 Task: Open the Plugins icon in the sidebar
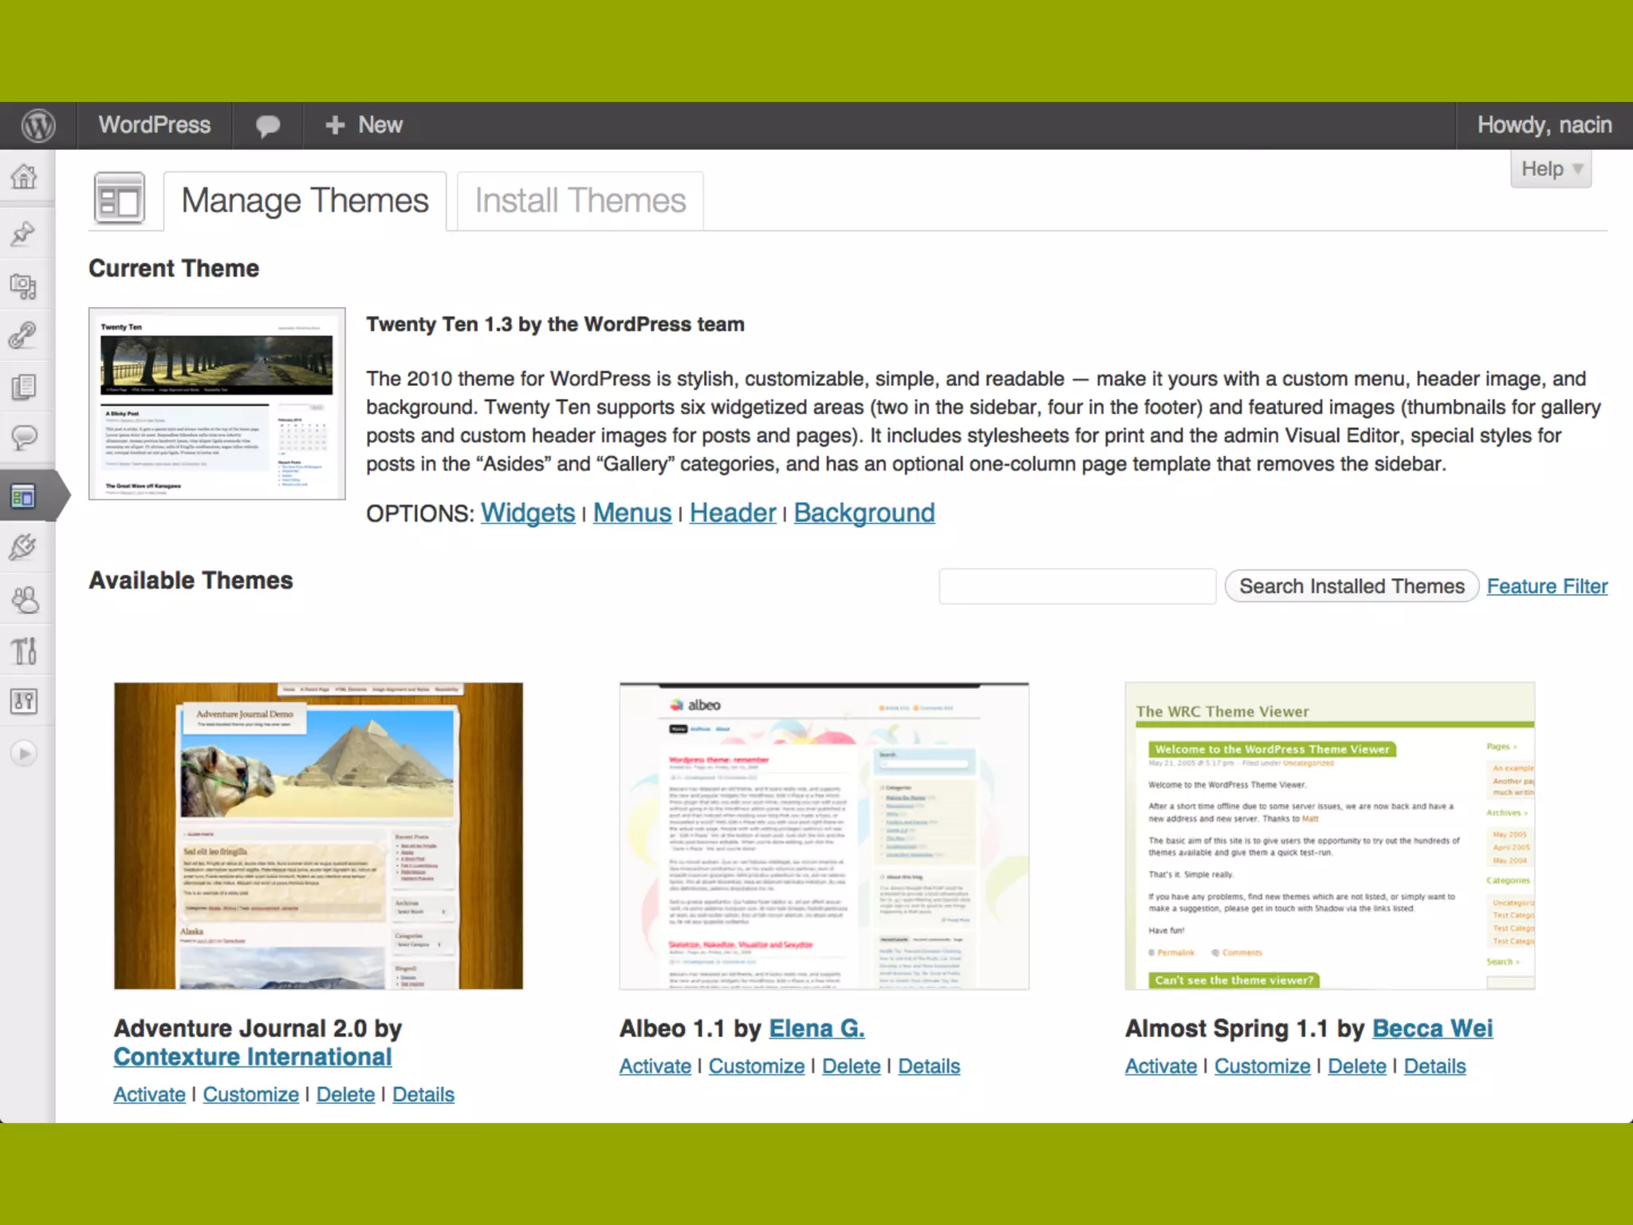(24, 547)
